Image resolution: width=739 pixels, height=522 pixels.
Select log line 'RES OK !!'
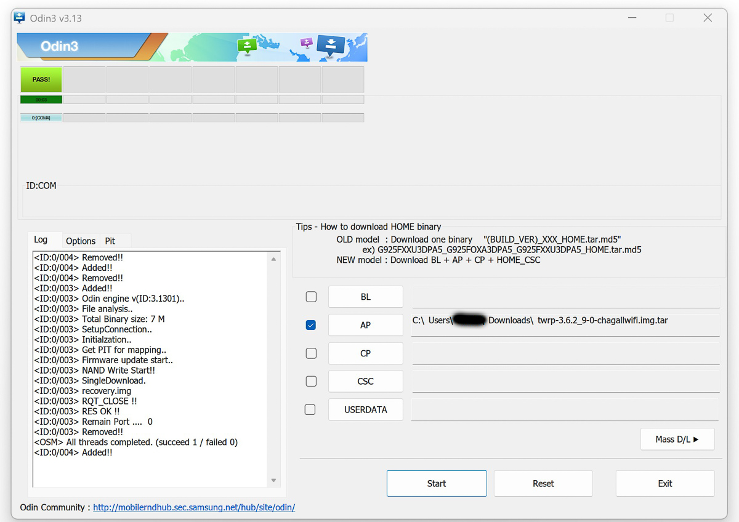pyautogui.click(x=77, y=411)
